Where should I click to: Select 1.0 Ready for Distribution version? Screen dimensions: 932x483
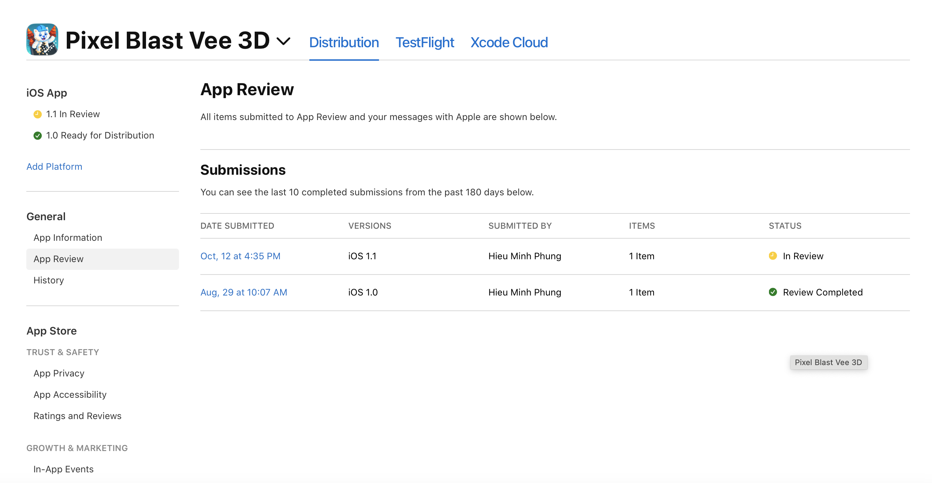coord(100,136)
